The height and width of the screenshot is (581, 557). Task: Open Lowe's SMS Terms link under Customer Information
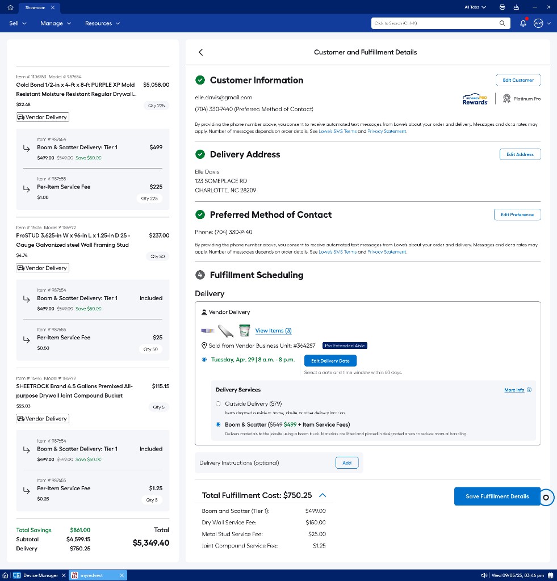pos(337,131)
